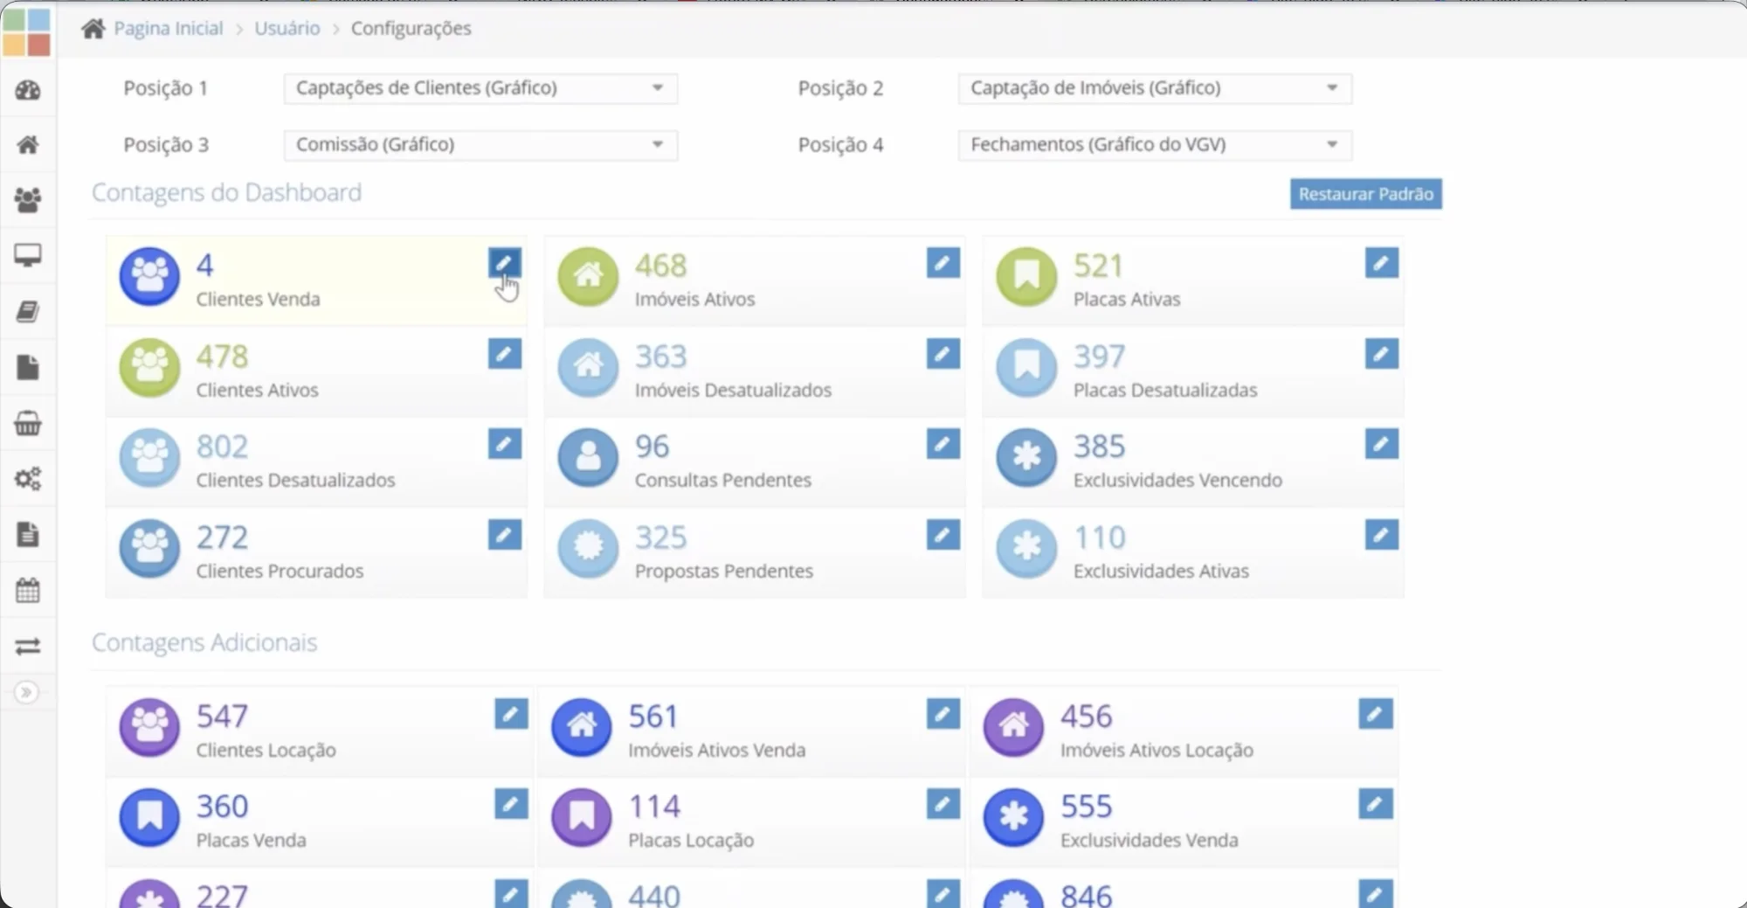Screen dimensions: 1747x908
Task: Open the calendar icon in sidebar
Action: (x=28, y=591)
